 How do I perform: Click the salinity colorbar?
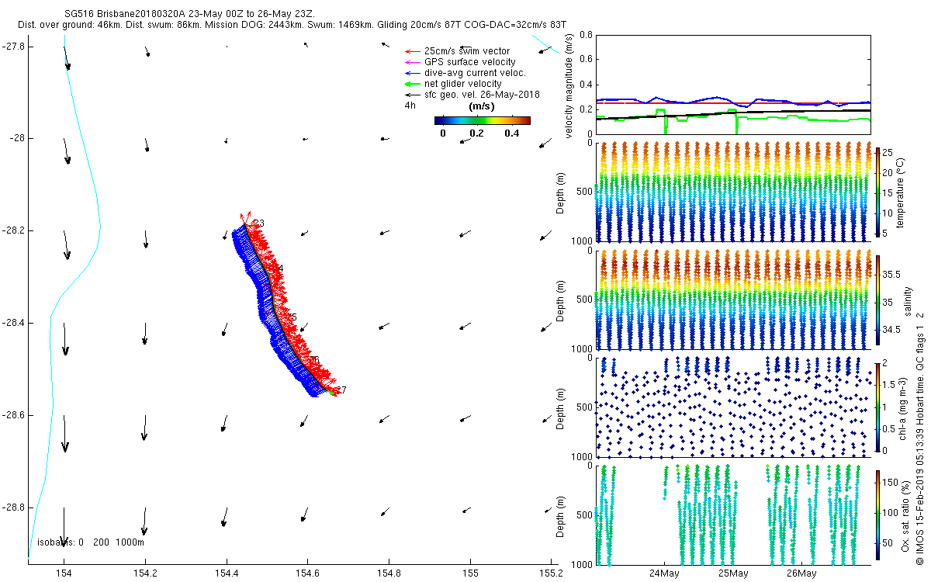tap(877, 299)
